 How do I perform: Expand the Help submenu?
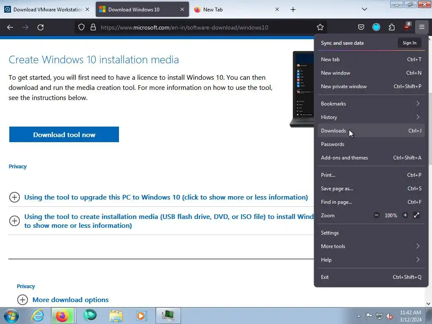point(371,260)
